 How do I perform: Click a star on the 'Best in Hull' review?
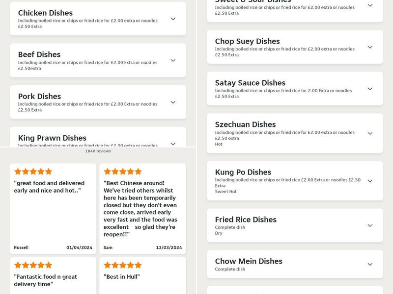tap(123, 265)
